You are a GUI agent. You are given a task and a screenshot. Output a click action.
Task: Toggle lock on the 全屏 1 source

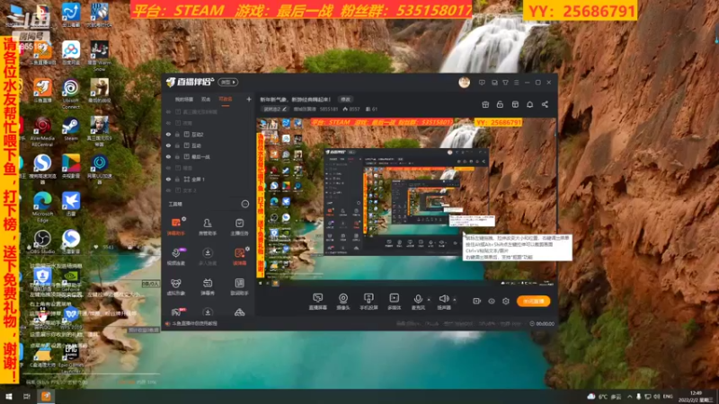177,179
